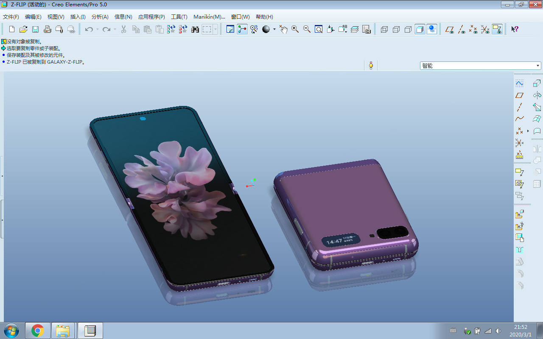
Task: Click the Paste Special icon
Action: click(160, 29)
